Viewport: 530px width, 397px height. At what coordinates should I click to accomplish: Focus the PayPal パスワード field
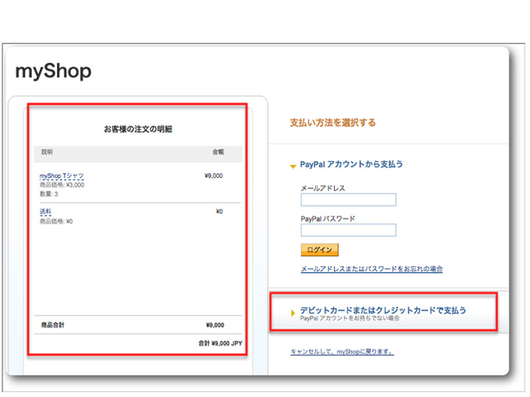coord(348,230)
